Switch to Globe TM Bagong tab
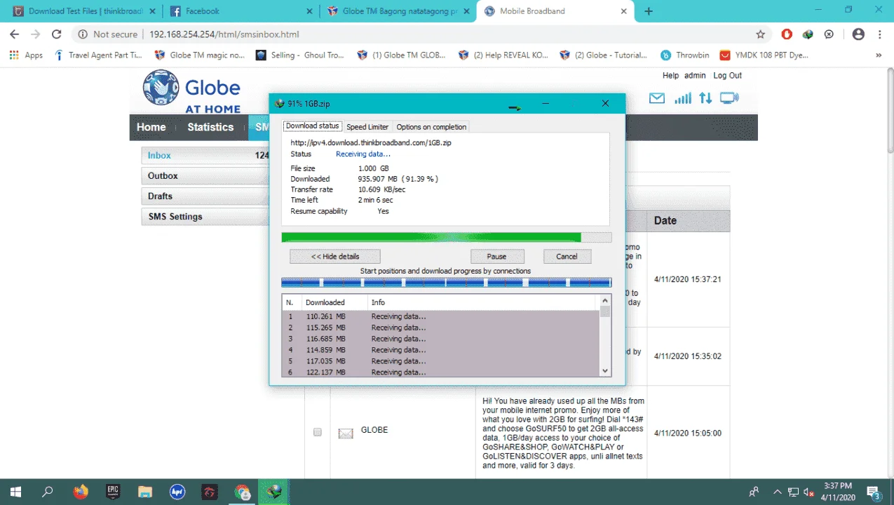894x505 pixels. point(398,11)
